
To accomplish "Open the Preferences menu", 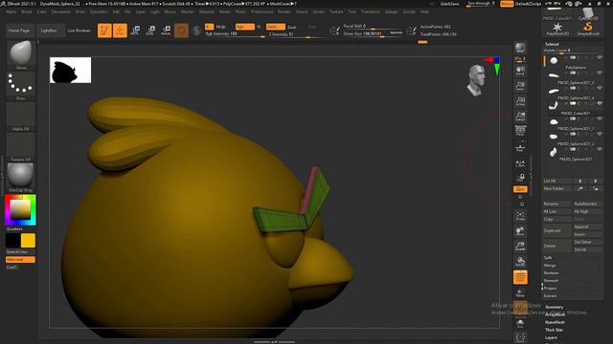I will (x=261, y=11).
